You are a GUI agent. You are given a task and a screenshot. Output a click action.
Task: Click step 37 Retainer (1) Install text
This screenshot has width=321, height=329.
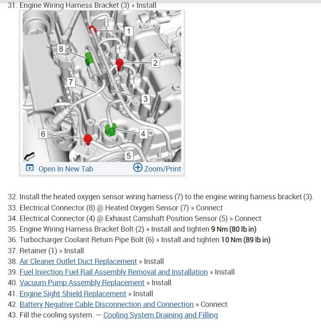click(x=52, y=251)
